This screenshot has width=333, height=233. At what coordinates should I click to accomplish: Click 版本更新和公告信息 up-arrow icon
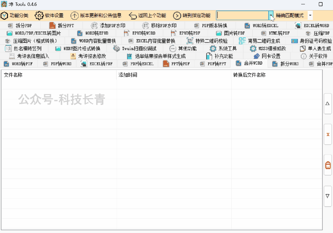pyautogui.click(x=75, y=15)
